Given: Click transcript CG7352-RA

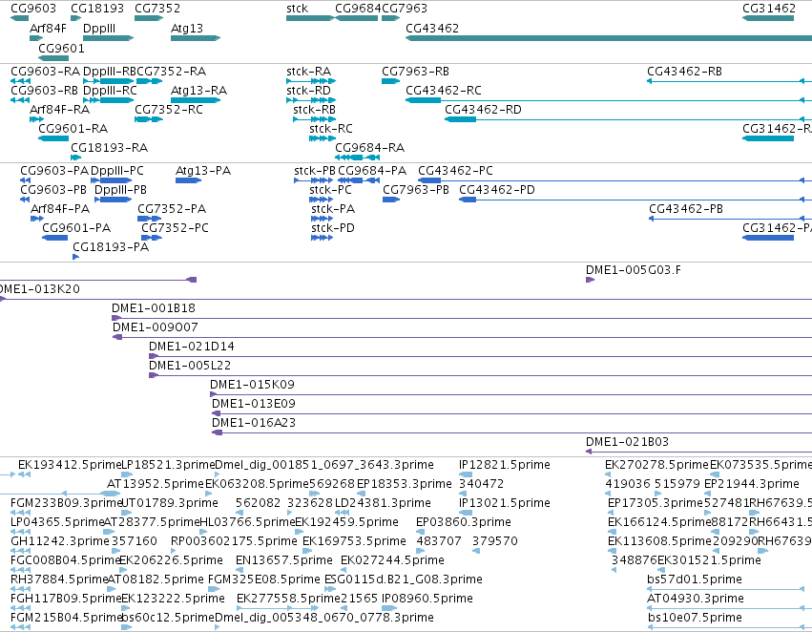Looking at the screenshot, I should (x=149, y=81).
